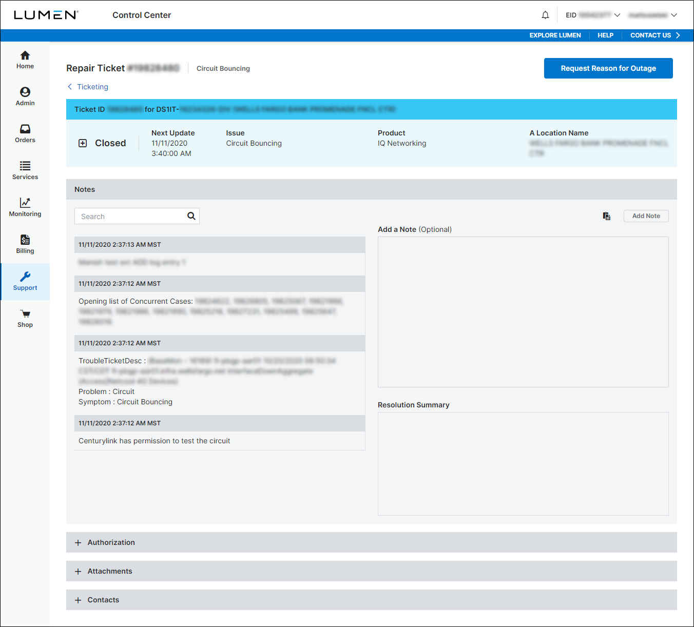694x627 pixels.
Task: Open the EID dropdown
Action: click(593, 15)
